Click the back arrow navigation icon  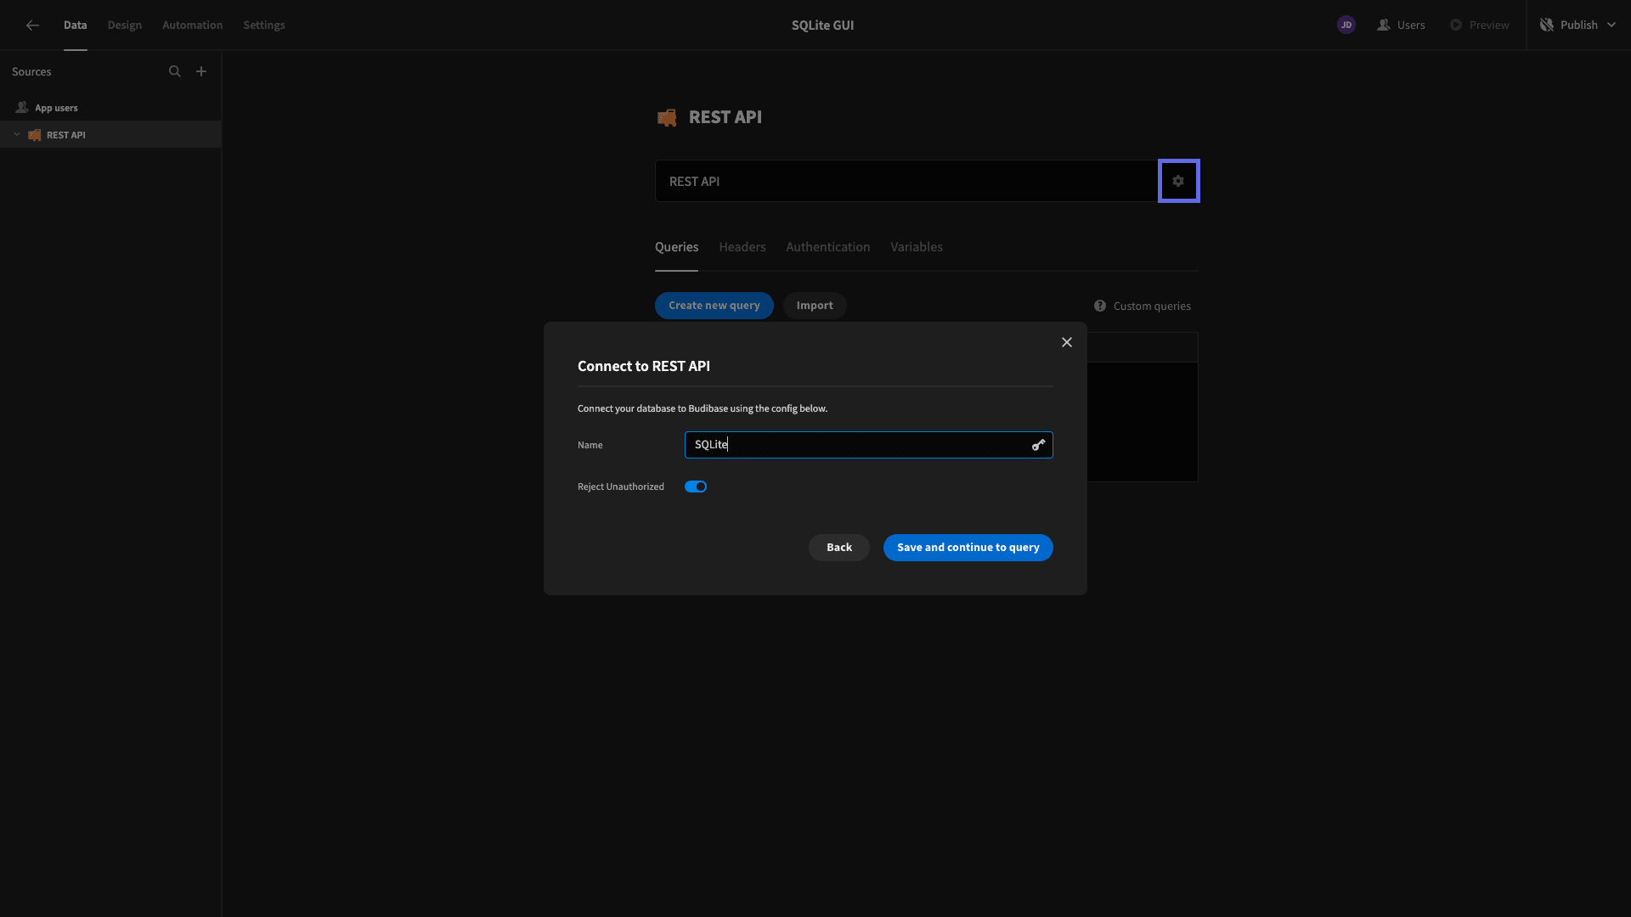click(31, 25)
